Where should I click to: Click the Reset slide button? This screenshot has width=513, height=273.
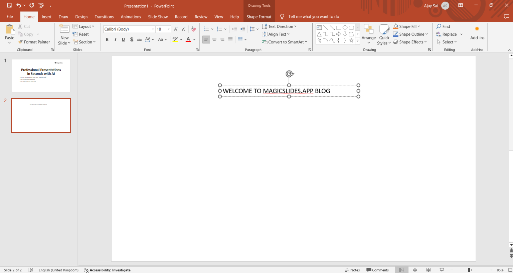pos(81,34)
